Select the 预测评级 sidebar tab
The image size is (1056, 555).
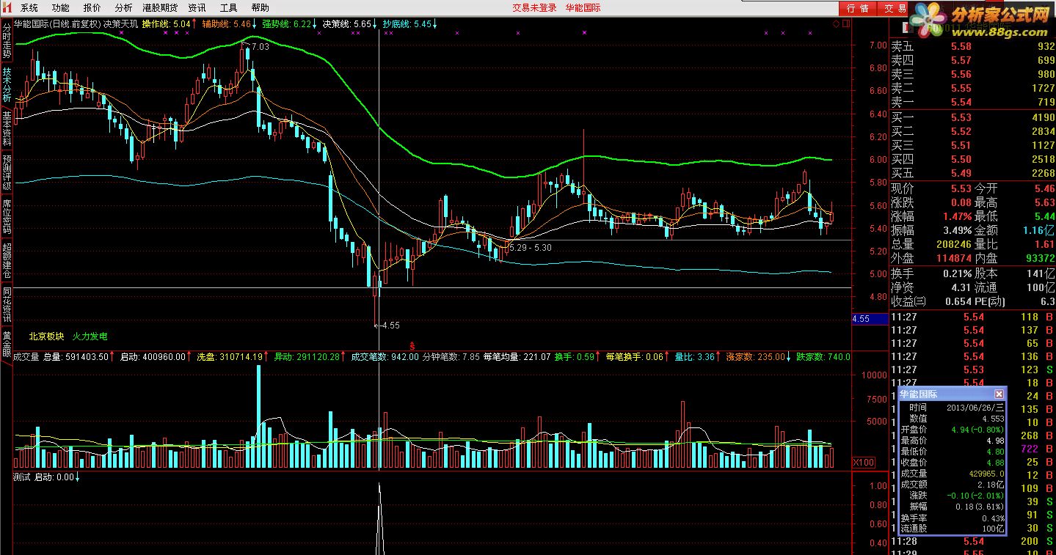point(7,172)
